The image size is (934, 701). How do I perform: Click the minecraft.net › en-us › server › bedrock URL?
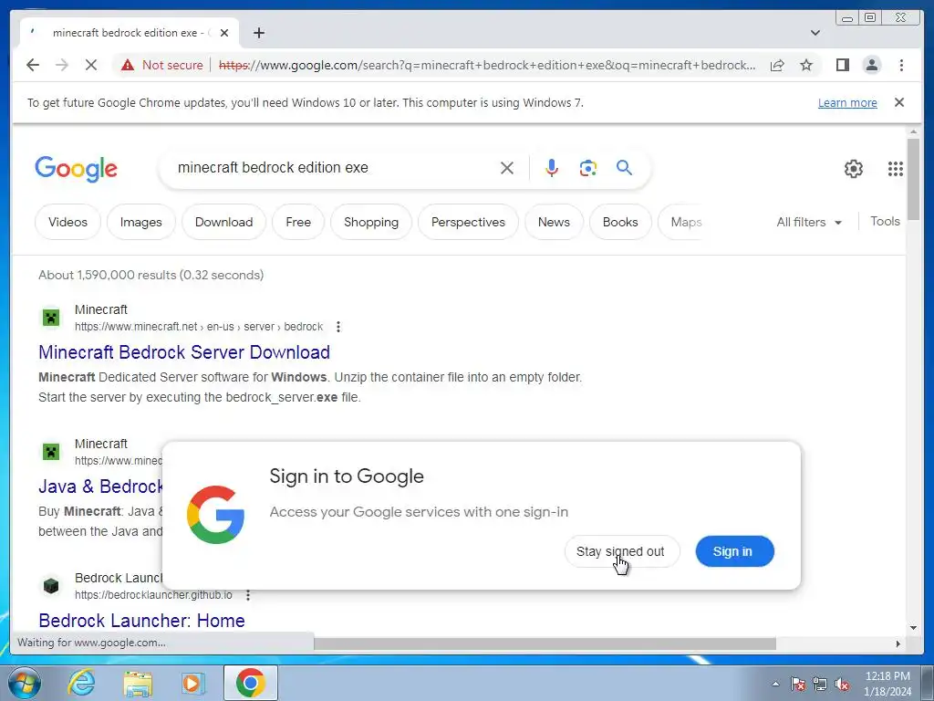[x=199, y=327]
